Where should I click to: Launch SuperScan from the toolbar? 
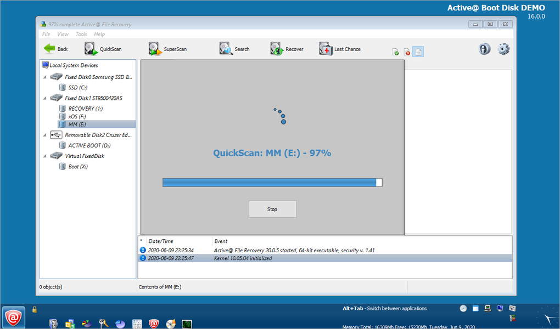click(x=167, y=49)
